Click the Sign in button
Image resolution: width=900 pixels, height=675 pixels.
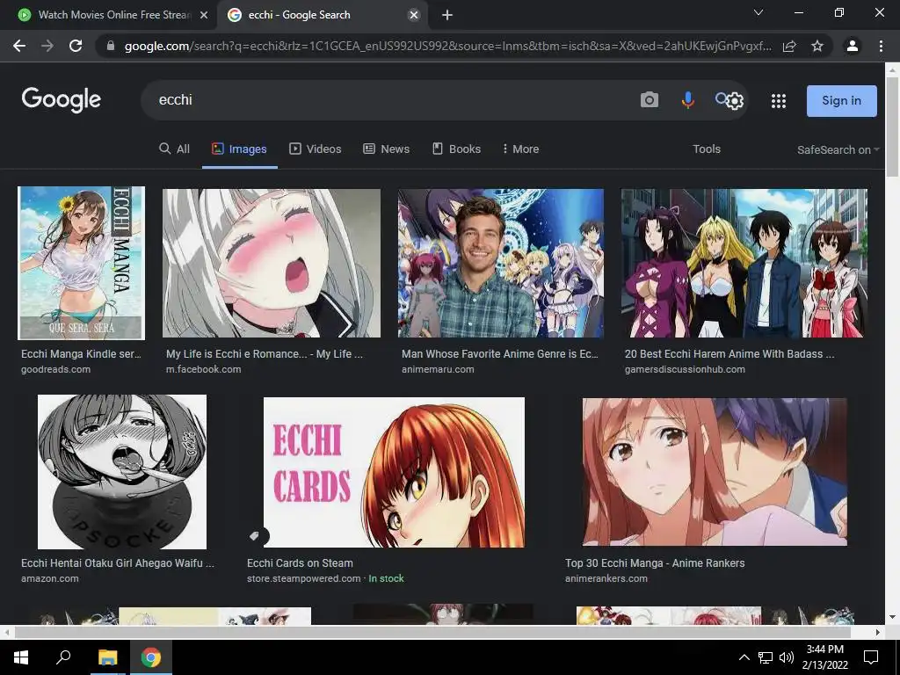pyautogui.click(x=841, y=100)
